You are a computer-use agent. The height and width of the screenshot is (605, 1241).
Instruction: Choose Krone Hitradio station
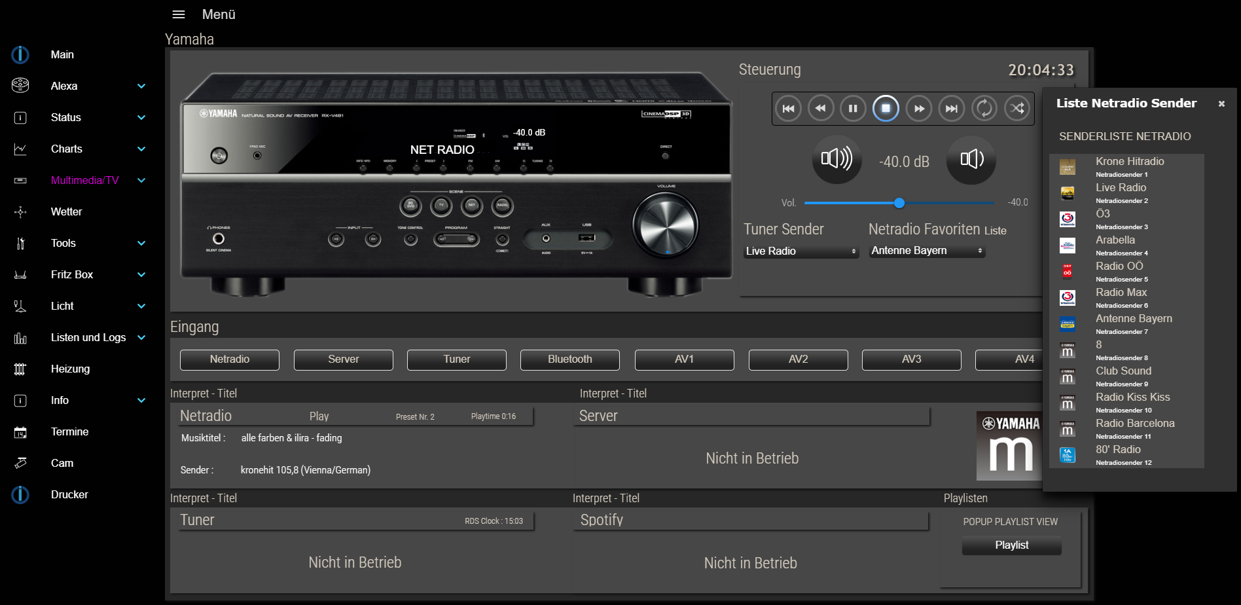[x=1126, y=167]
